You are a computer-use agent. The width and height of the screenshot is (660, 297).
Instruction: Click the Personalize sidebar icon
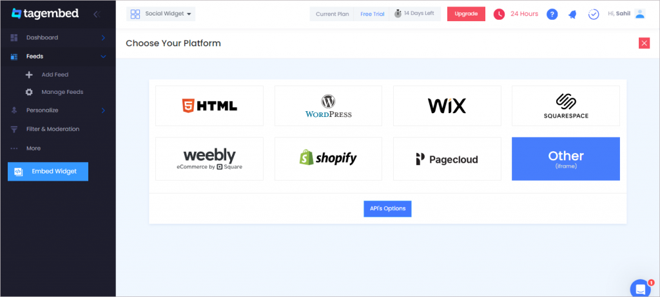tap(14, 111)
